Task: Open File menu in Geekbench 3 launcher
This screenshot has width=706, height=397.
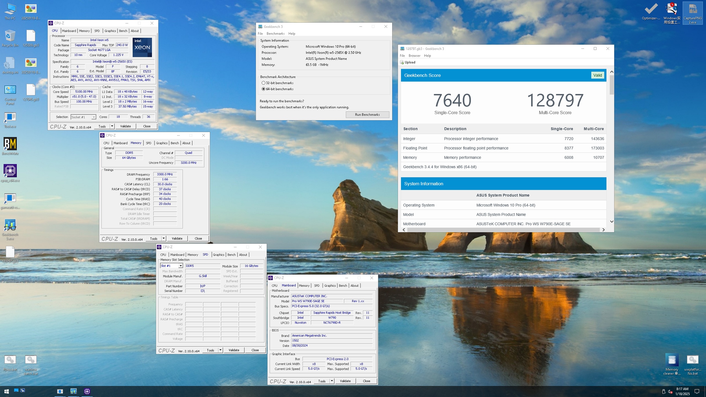Action: tap(260, 34)
